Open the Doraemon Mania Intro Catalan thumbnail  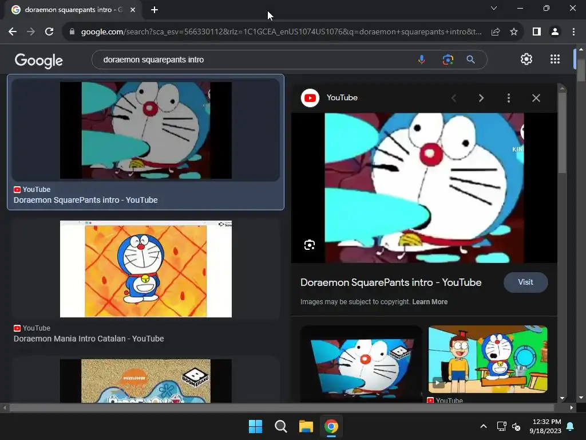(146, 269)
